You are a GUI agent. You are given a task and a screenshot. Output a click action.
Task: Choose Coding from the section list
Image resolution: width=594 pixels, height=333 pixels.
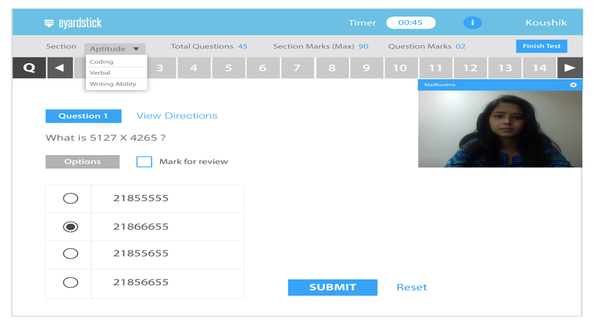116,62
